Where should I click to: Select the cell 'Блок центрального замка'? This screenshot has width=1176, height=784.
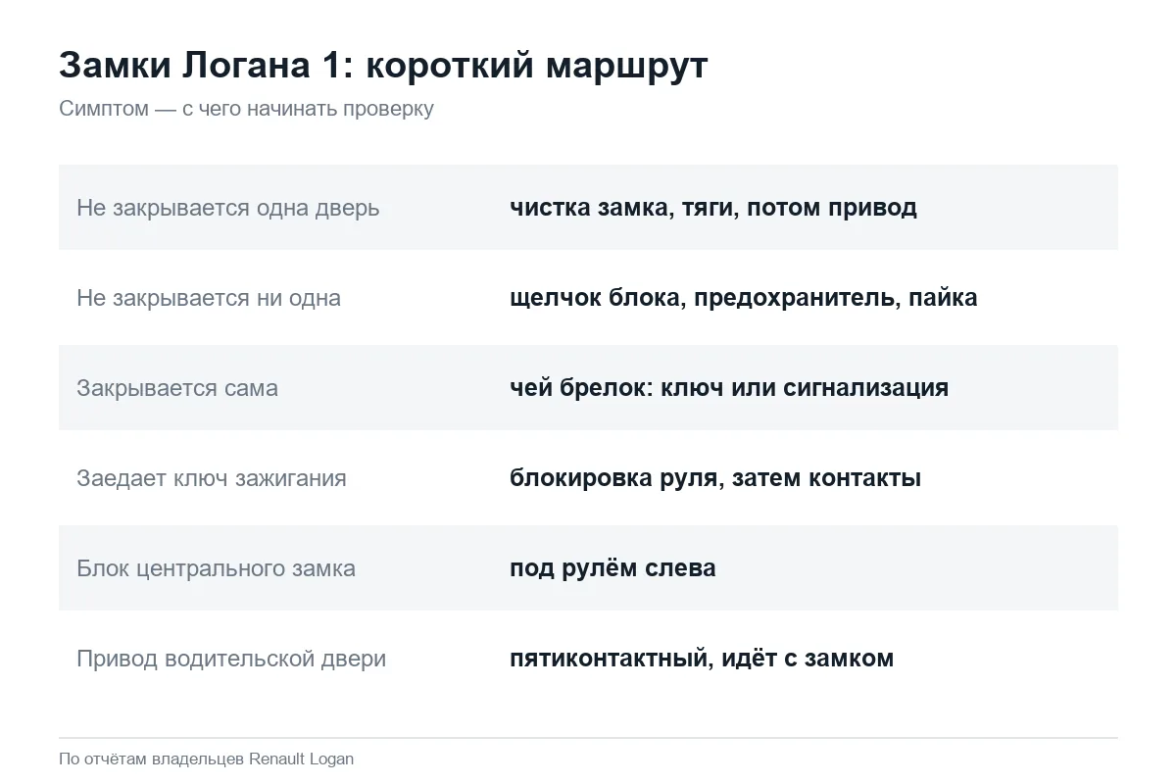coord(216,568)
